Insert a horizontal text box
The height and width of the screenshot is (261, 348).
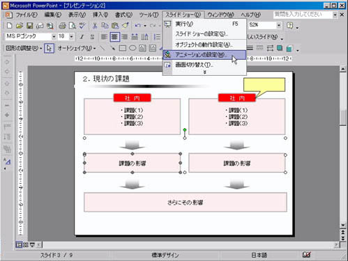[142, 48]
